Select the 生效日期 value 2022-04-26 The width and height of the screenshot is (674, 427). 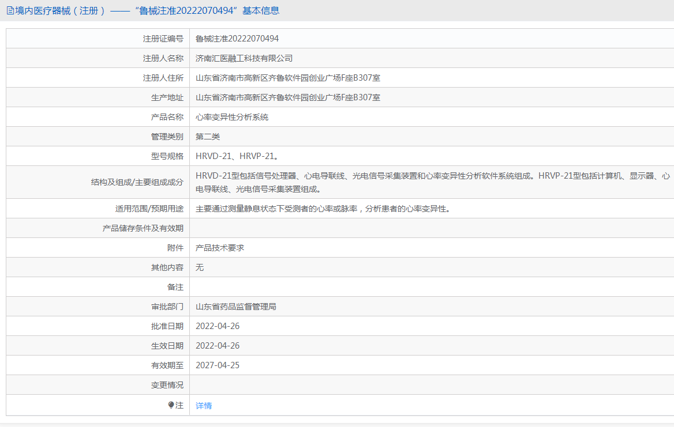218,346
